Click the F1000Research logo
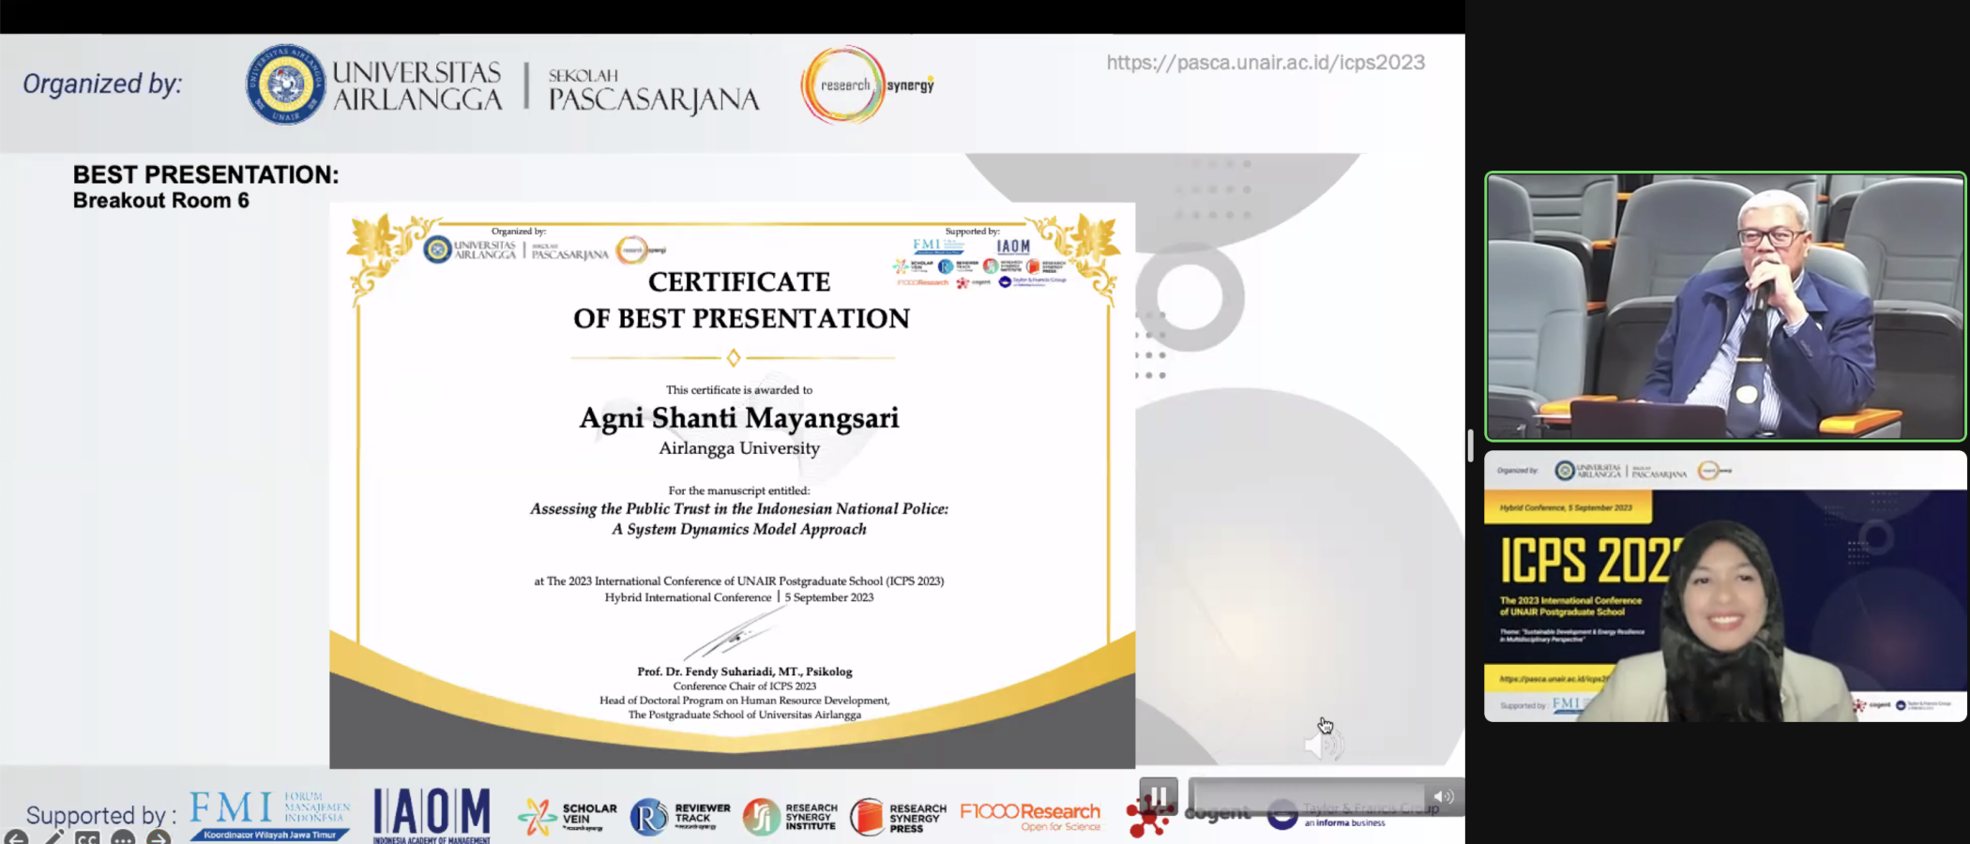Viewport: 1970px width, 844px height. point(1030,816)
